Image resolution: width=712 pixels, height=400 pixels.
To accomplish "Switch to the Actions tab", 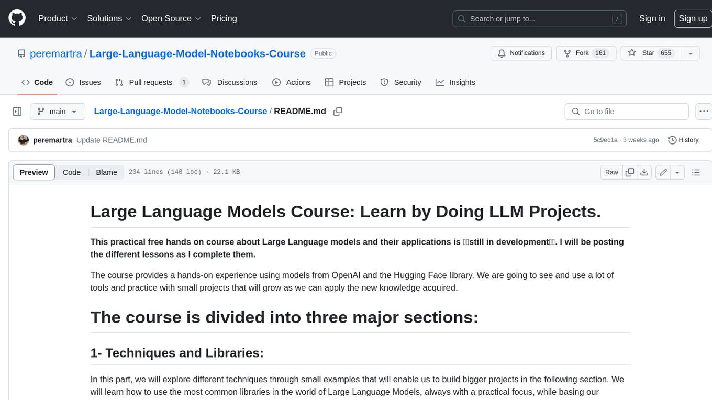I will pyautogui.click(x=292, y=82).
